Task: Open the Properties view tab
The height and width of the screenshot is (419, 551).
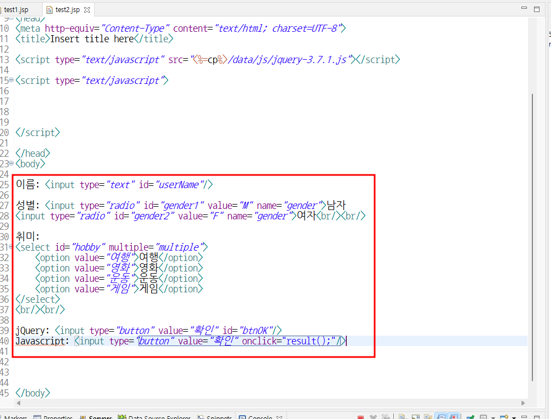Action: click(53, 417)
